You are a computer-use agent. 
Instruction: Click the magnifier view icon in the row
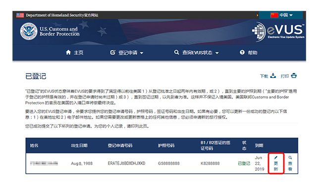click(290, 157)
